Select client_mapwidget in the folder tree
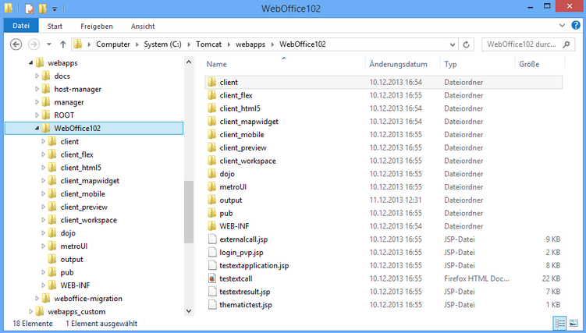586x333 pixels. point(90,181)
